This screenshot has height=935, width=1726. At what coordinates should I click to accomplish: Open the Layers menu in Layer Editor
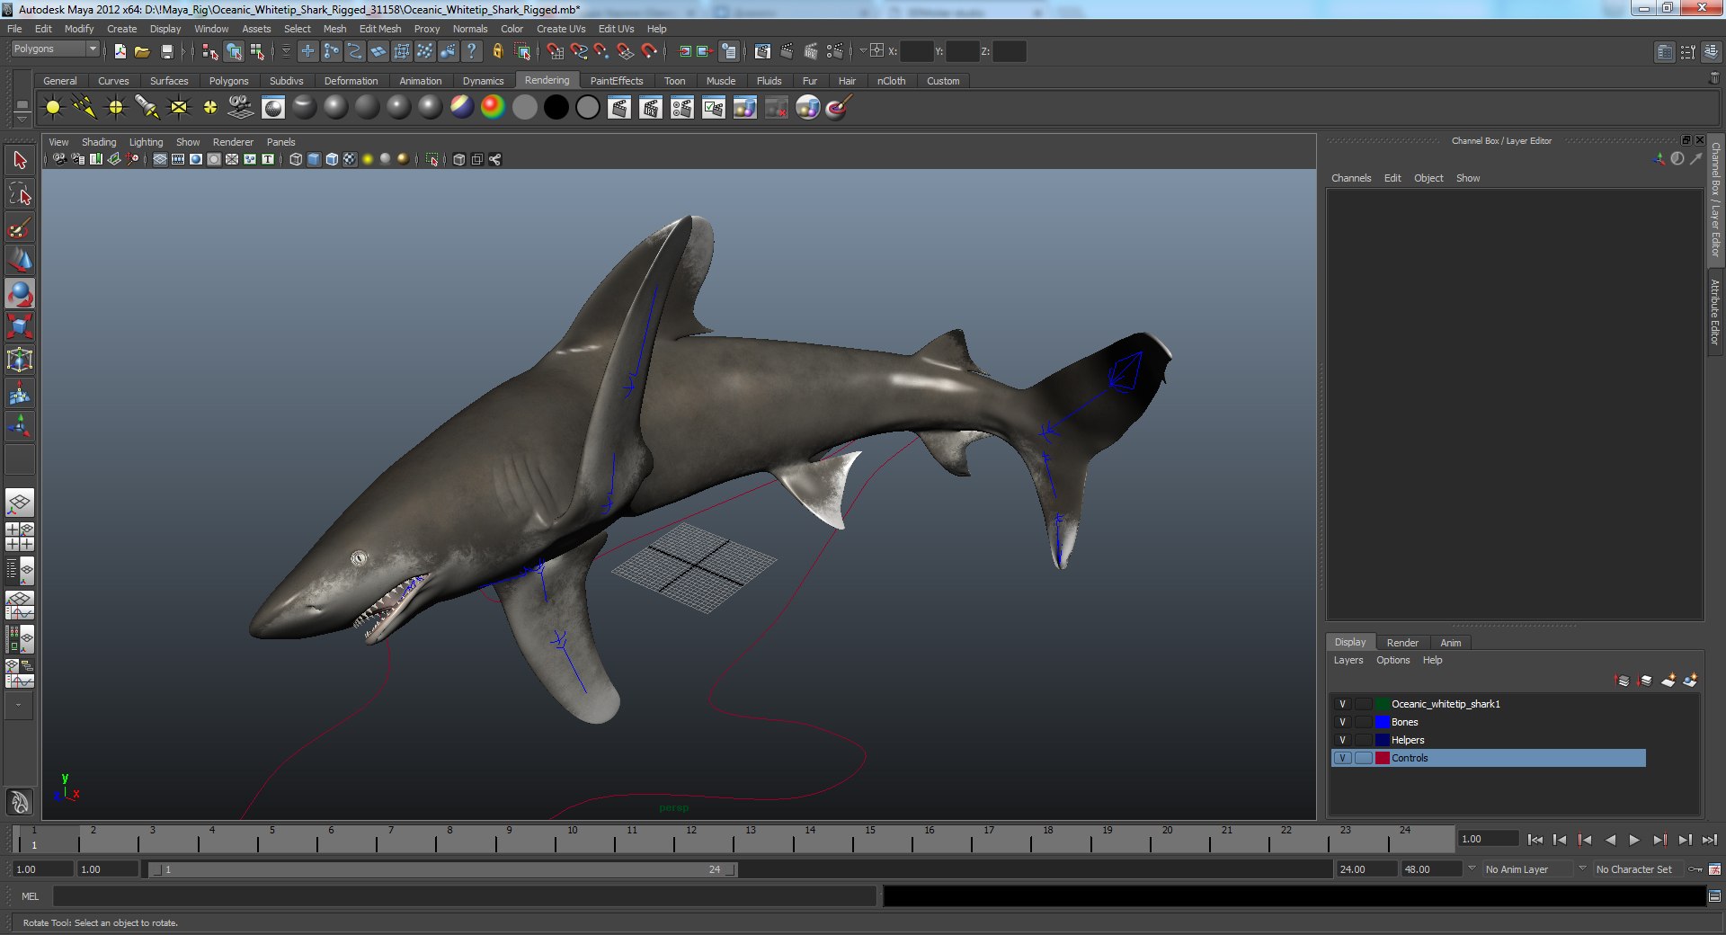1348,660
